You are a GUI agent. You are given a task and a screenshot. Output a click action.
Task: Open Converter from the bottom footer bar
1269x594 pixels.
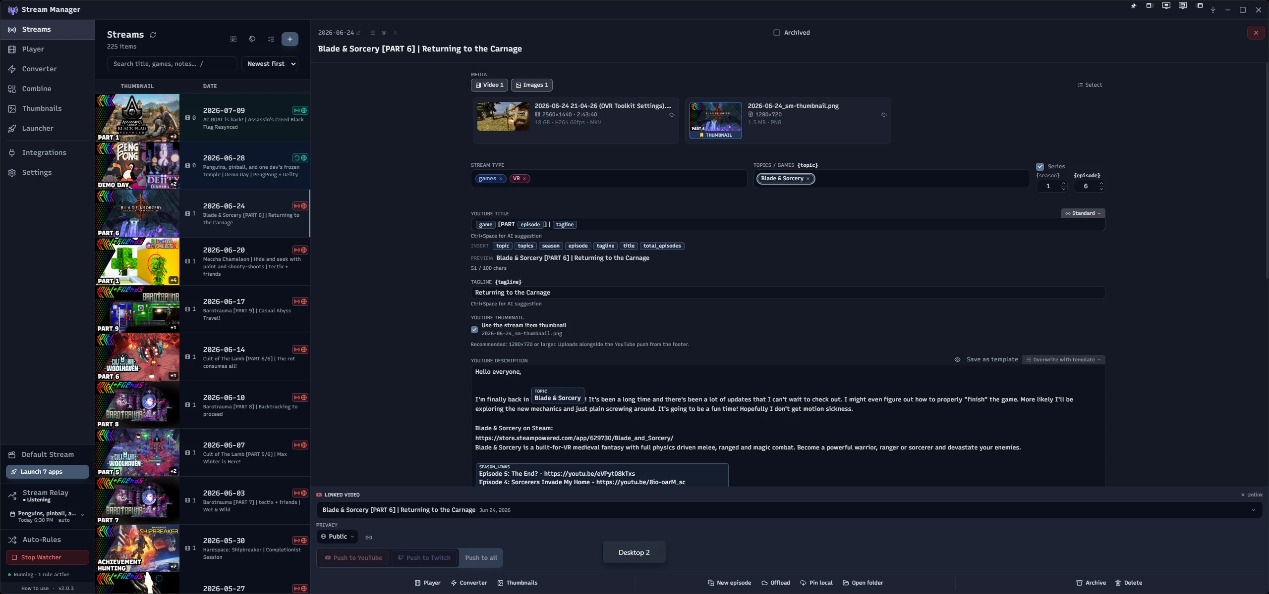click(469, 583)
